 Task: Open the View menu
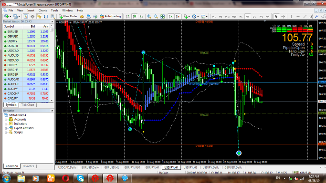(20, 10)
